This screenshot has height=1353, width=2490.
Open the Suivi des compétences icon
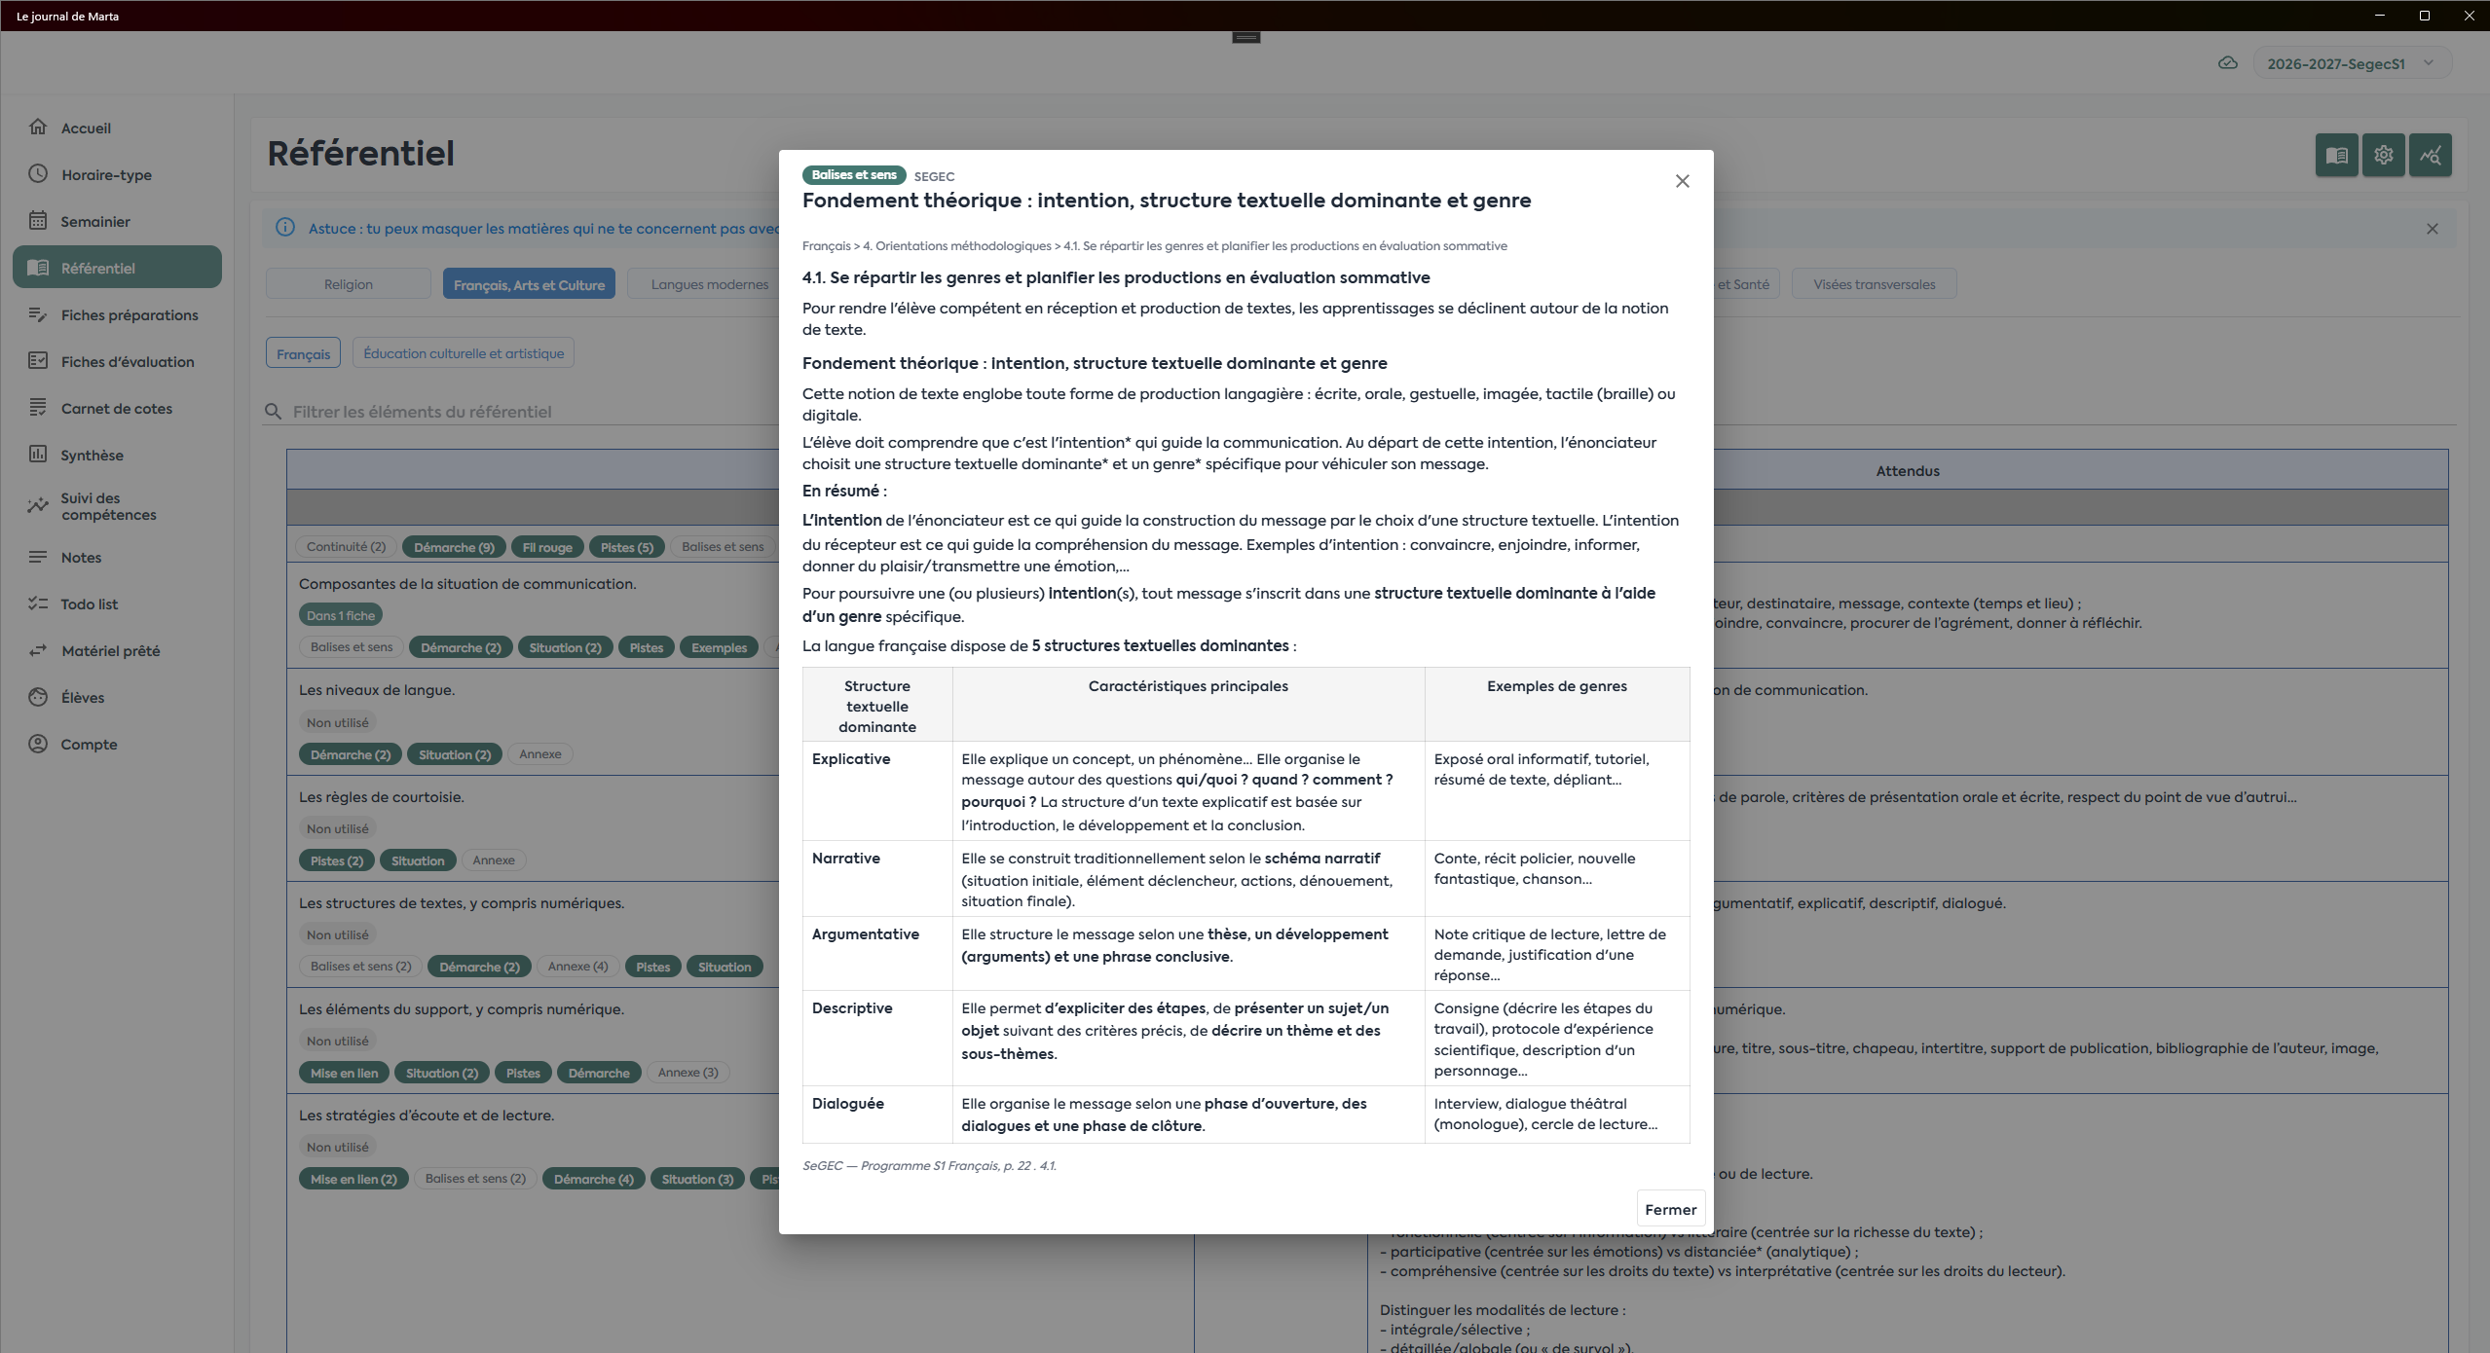click(x=38, y=505)
